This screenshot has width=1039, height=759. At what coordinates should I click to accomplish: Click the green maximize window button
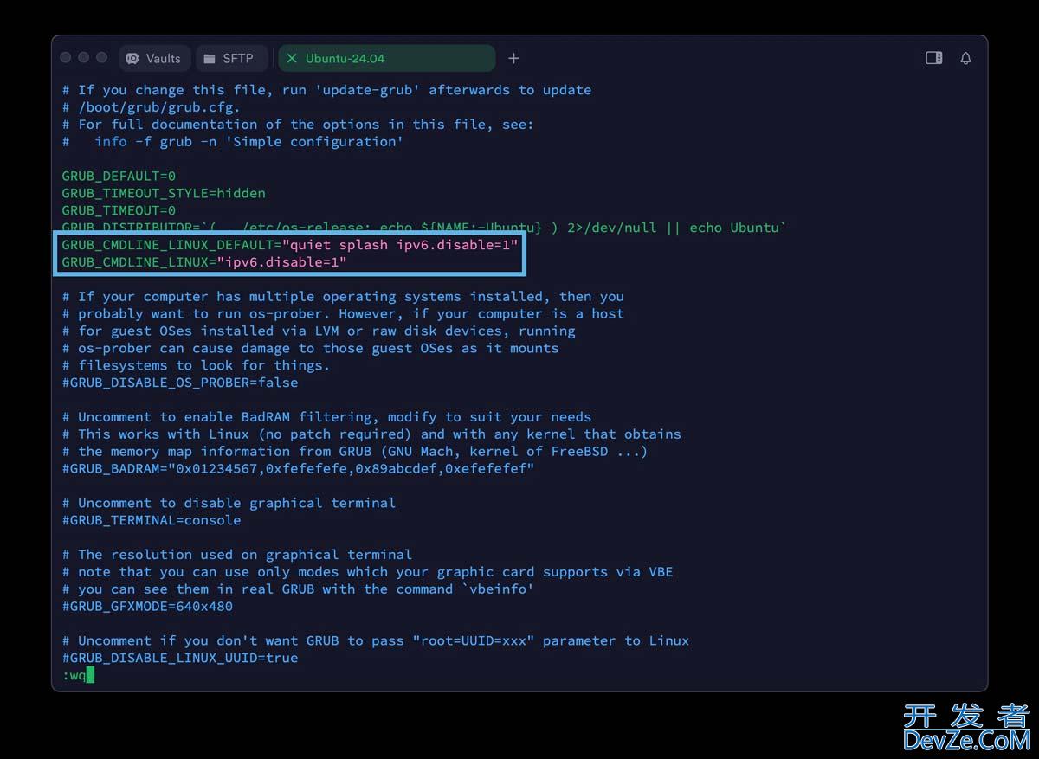coord(101,58)
